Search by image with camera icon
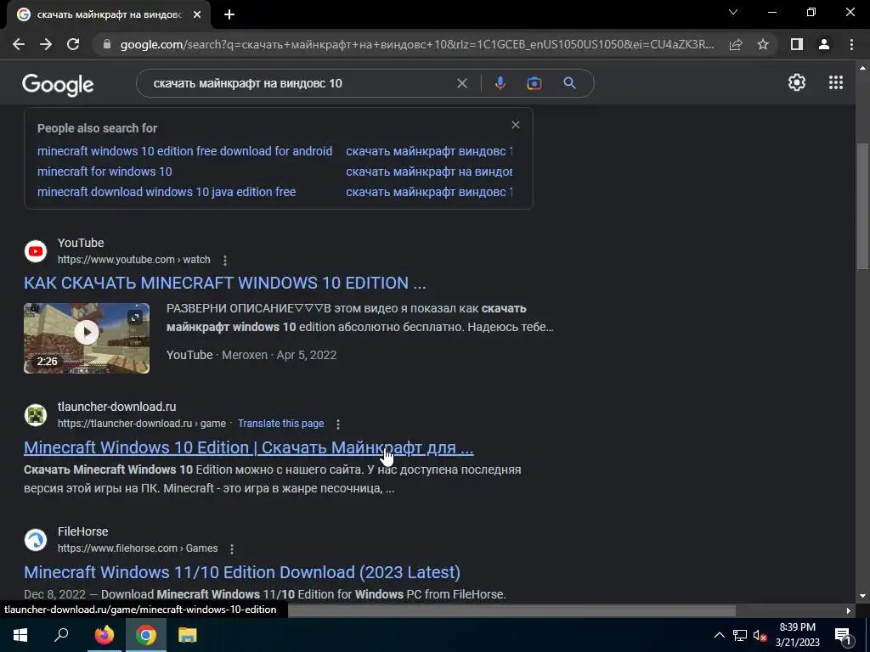 (x=534, y=83)
